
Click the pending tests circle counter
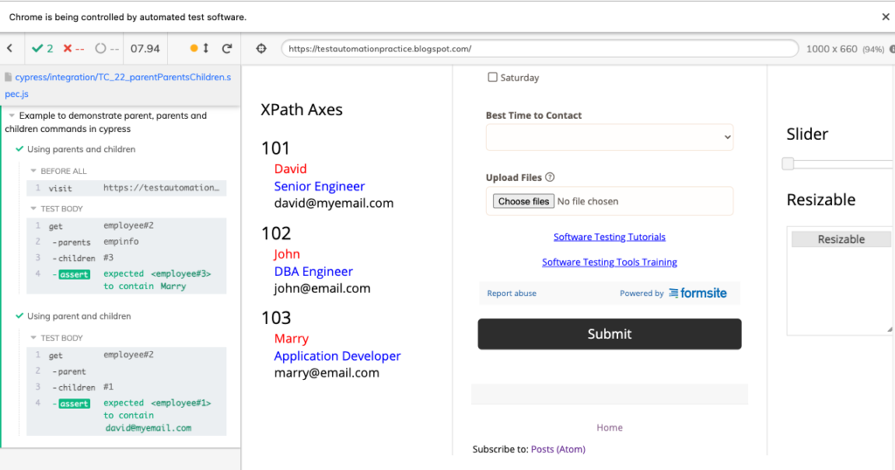pos(107,48)
